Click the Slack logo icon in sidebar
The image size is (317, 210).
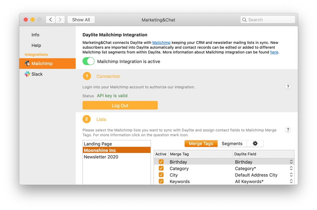27,74
